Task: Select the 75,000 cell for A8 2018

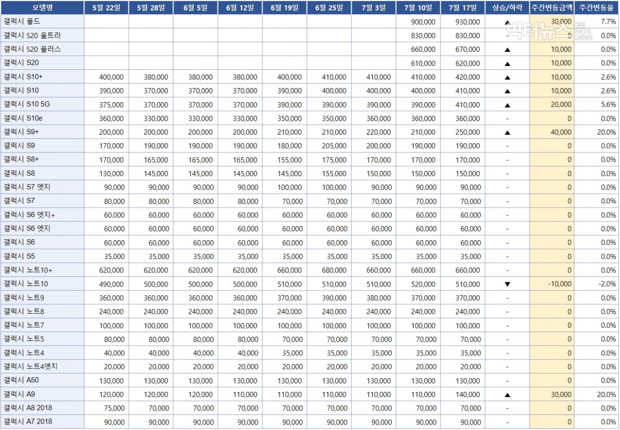Action: [113, 409]
